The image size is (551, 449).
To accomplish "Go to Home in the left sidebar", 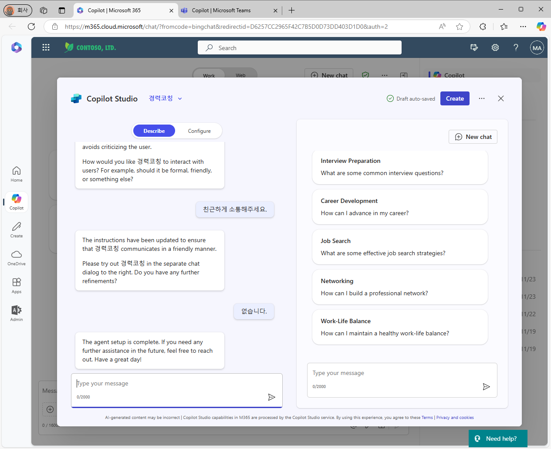I will 17,174.
